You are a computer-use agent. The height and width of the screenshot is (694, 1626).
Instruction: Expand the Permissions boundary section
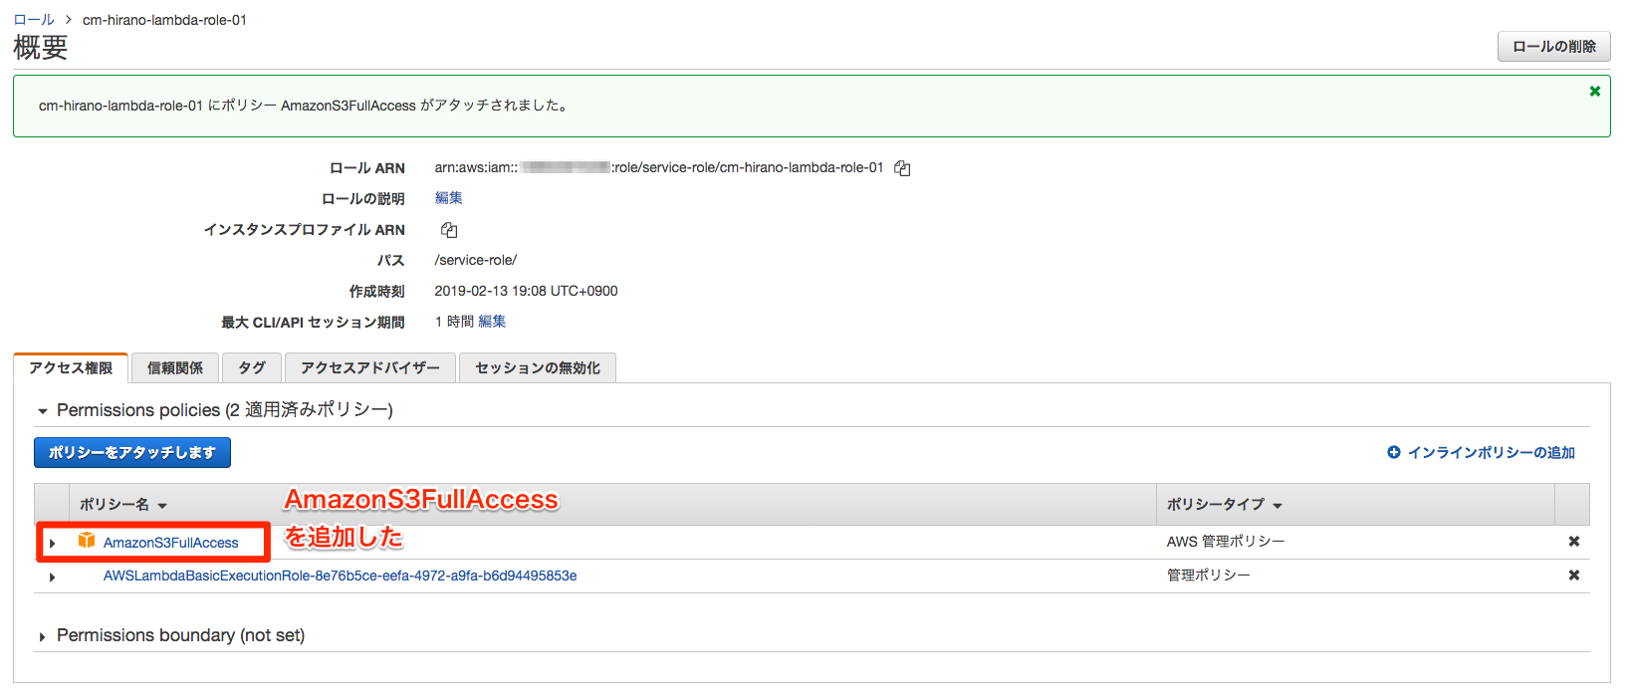click(x=43, y=637)
